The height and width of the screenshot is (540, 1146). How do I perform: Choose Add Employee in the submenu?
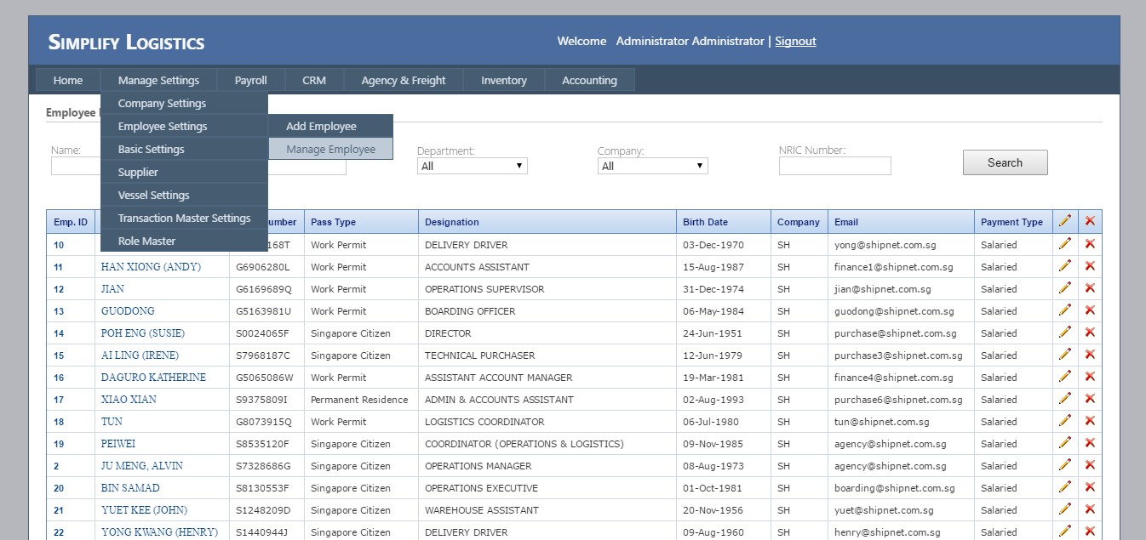click(321, 126)
